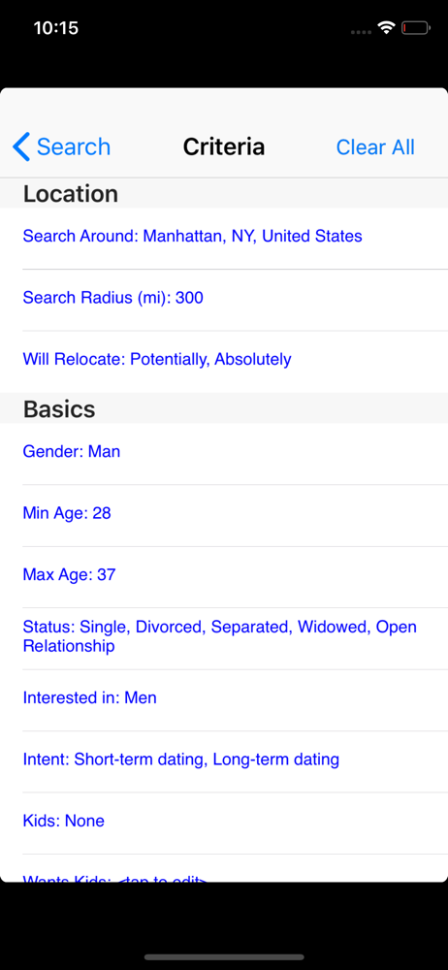448x970 pixels.
Task: Edit Will Relocate preference row
Action: pyautogui.click(x=224, y=361)
